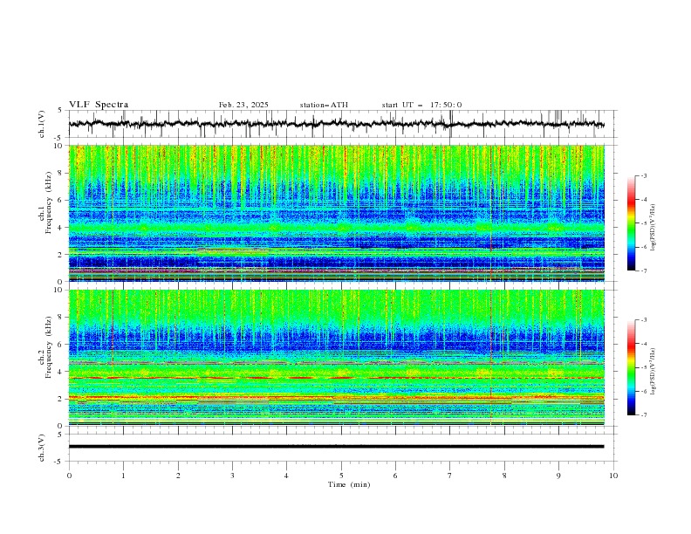The image size is (691, 534).
Task: Click the "station=ATH" header label
Action: tap(324, 105)
